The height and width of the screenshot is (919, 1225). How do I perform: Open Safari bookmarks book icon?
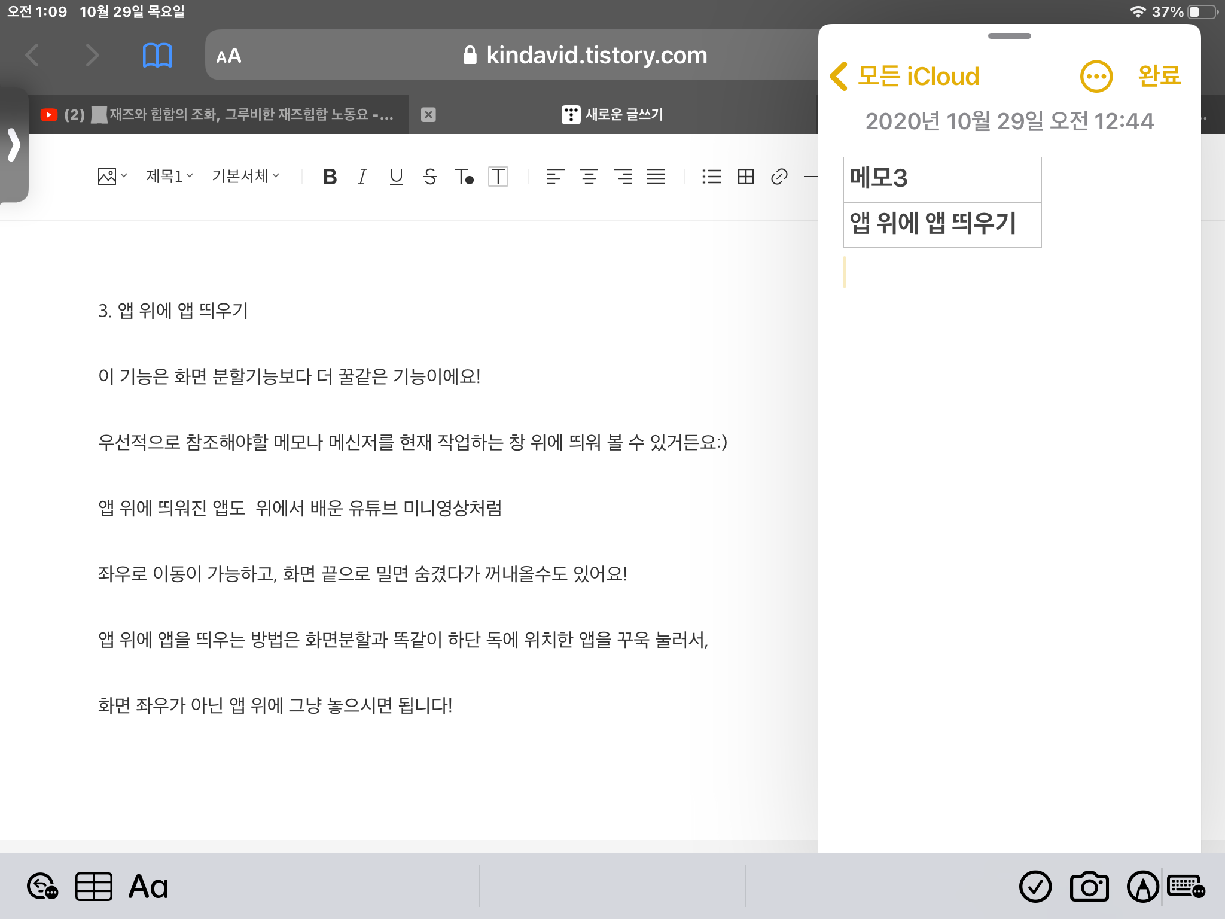click(x=157, y=56)
